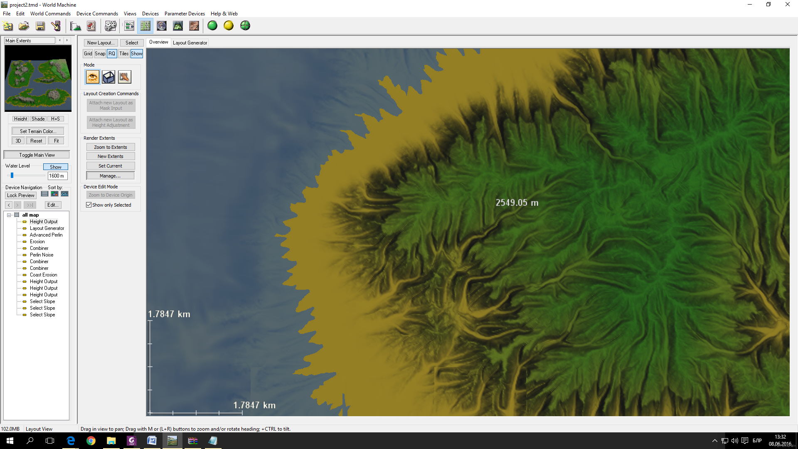Open Google Chrome from taskbar
798x449 pixels.
(x=91, y=441)
